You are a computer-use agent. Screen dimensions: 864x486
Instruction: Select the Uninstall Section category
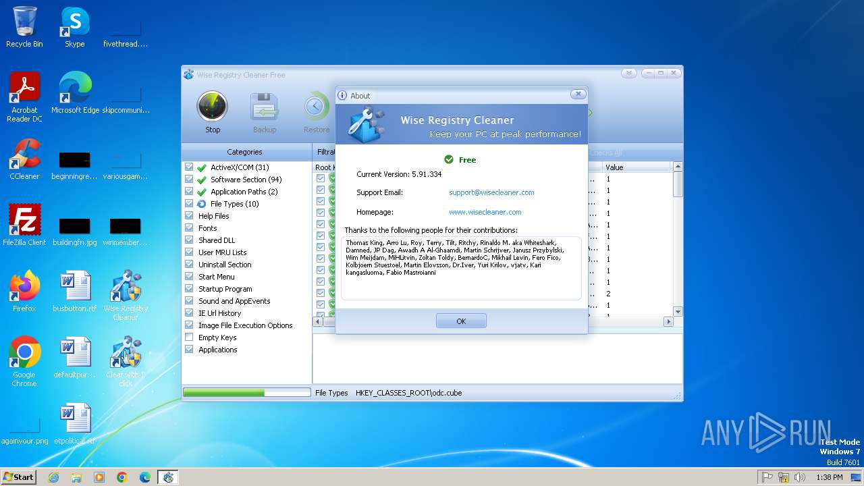coord(225,265)
